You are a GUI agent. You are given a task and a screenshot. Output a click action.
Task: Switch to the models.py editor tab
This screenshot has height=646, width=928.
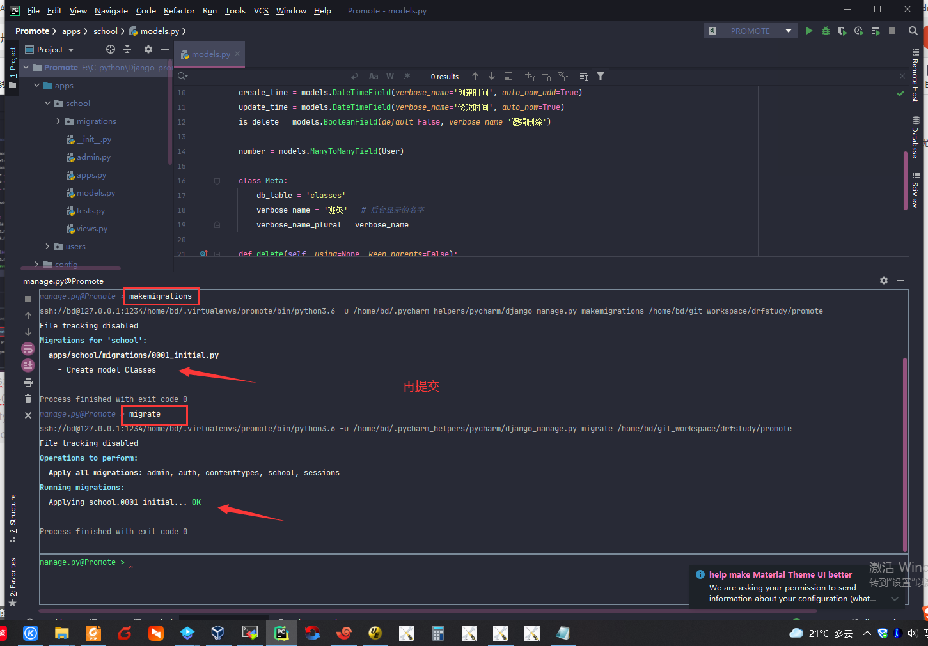[x=210, y=54]
